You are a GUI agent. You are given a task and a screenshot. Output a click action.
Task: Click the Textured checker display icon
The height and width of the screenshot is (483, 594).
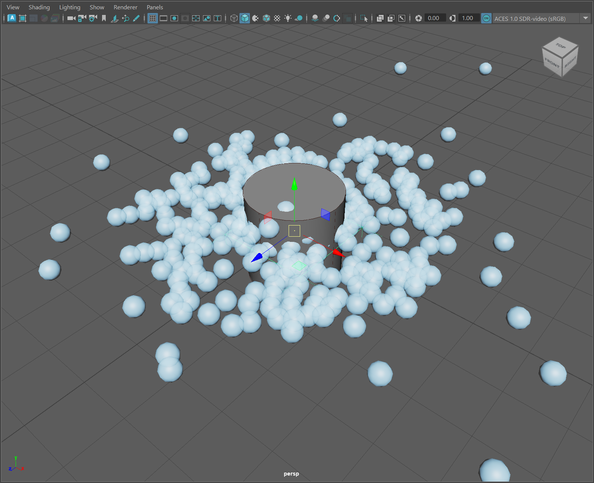click(x=277, y=18)
